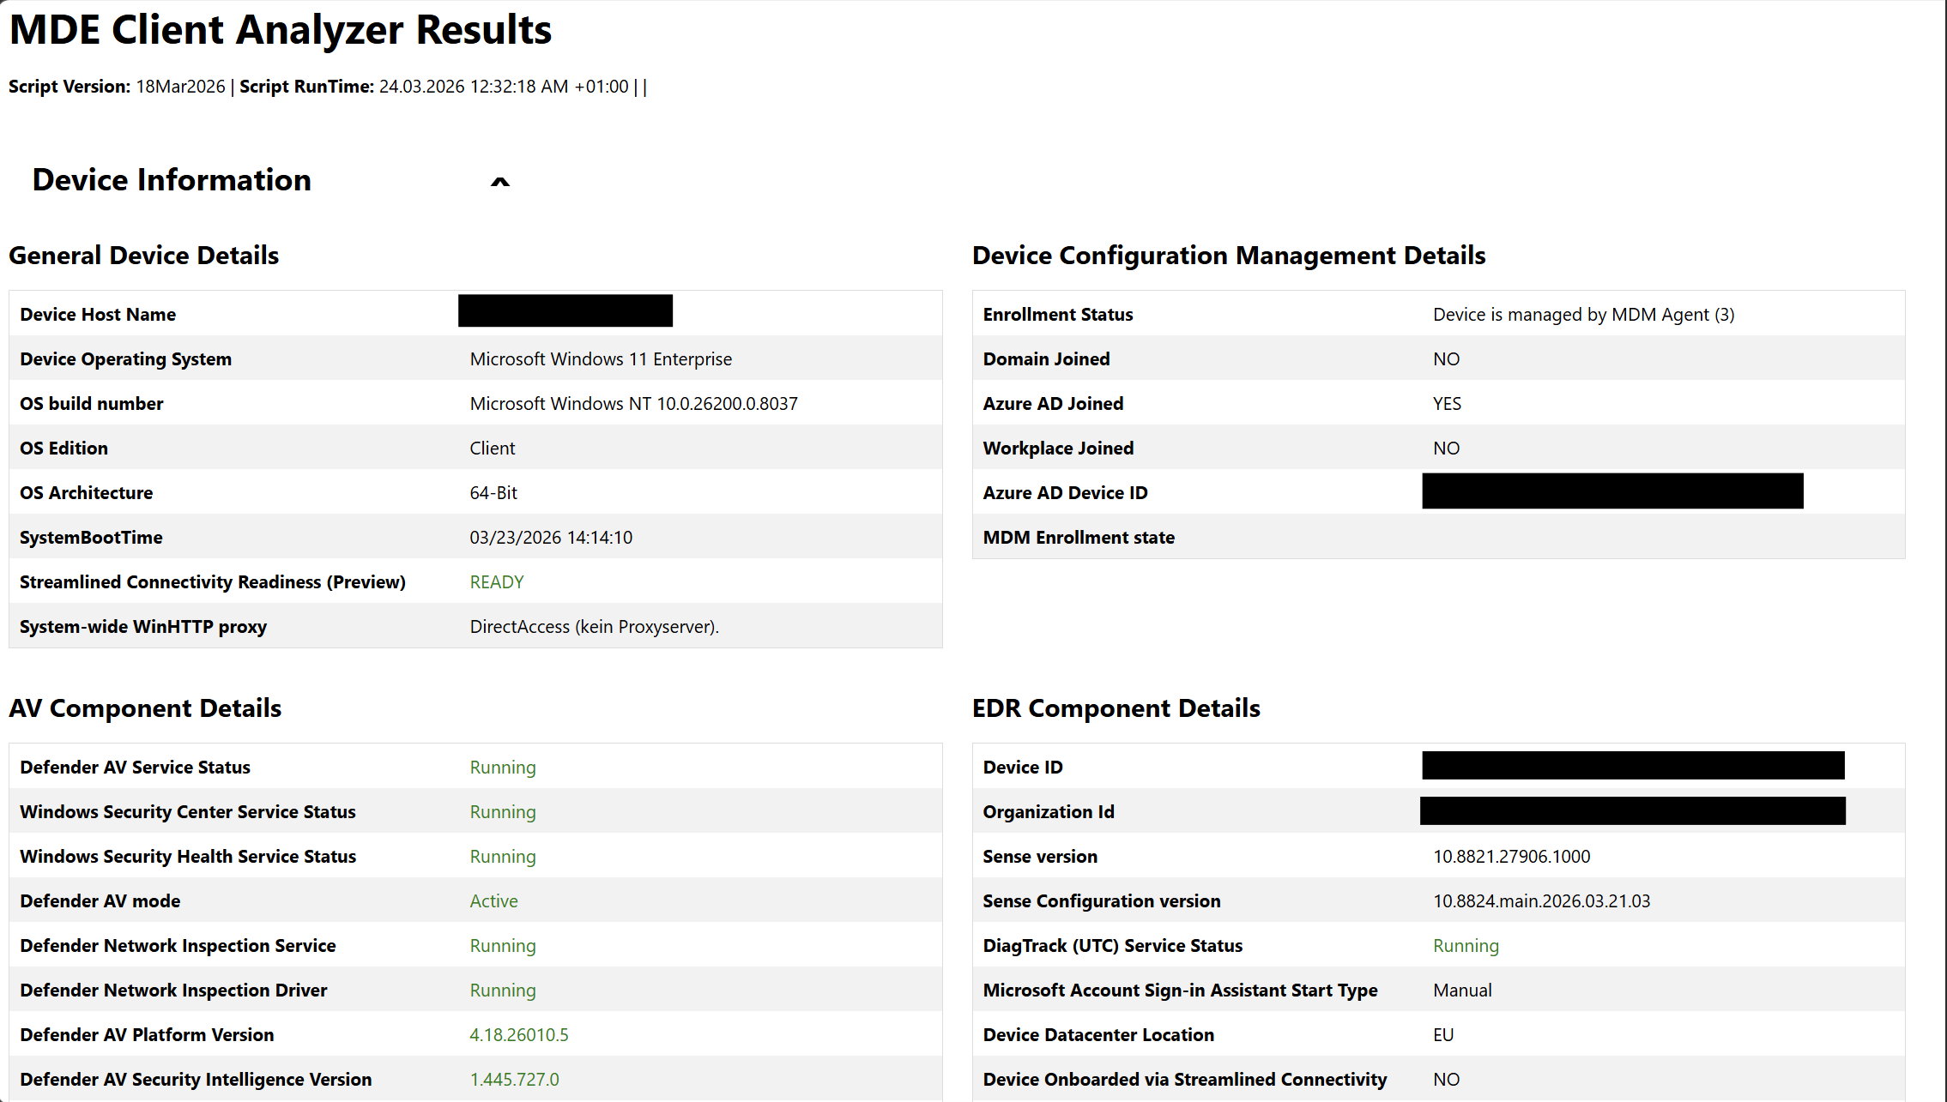Click the Defender AV mode Active value

493,901
